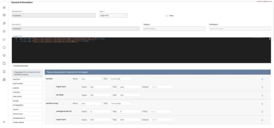Remove the yAxis label input-text row X
The height and width of the screenshot is (128, 274).
point(262,120)
